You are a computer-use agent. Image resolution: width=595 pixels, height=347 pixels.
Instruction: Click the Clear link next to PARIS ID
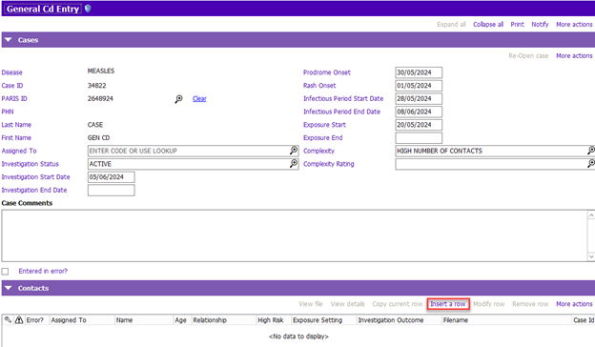click(199, 98)
